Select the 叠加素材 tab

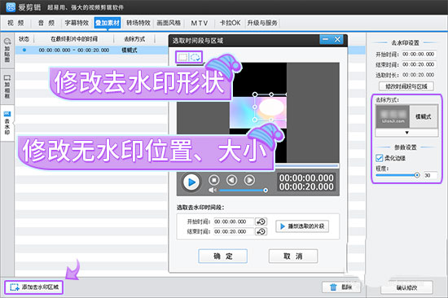108,23
